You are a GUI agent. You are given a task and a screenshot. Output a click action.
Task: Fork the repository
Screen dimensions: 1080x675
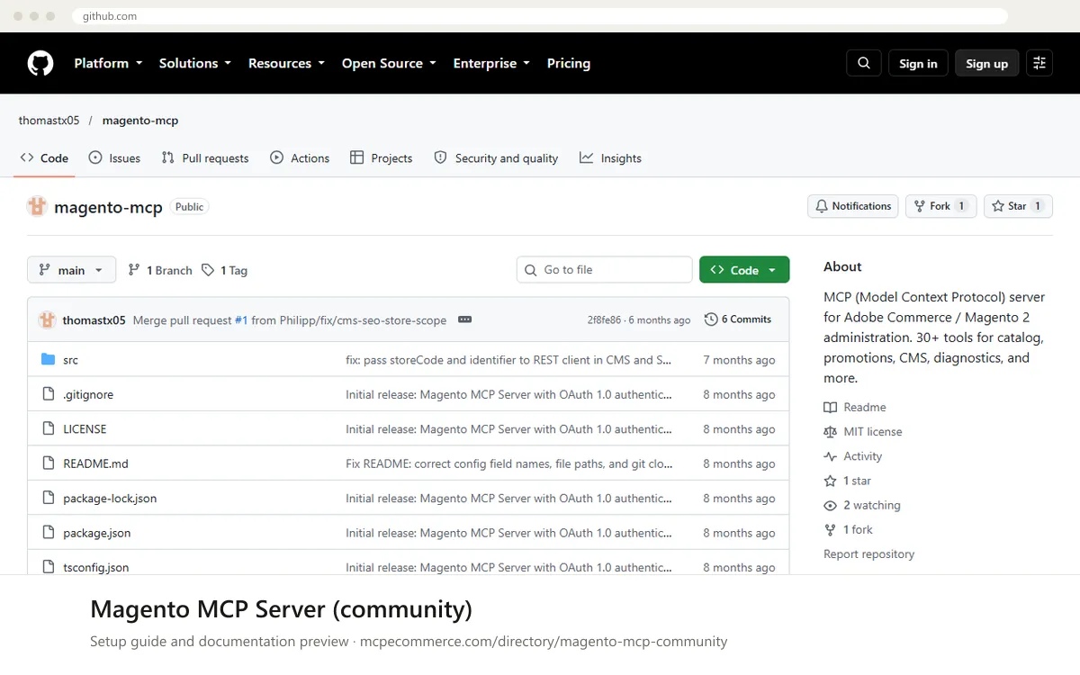click(940, 206)
